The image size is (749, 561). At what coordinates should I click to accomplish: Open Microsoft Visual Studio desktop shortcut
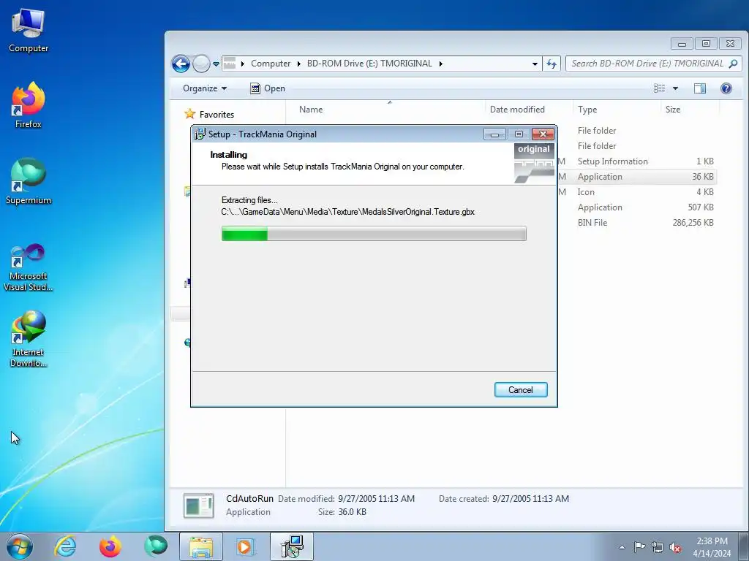[29, 267]
